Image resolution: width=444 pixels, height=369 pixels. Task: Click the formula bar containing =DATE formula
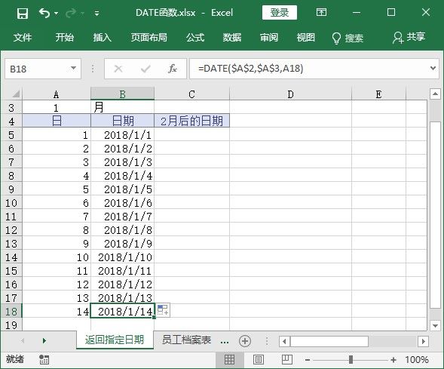point(308,69)
